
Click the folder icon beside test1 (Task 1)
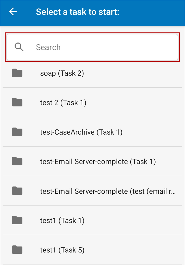click(x=17, y=220)
